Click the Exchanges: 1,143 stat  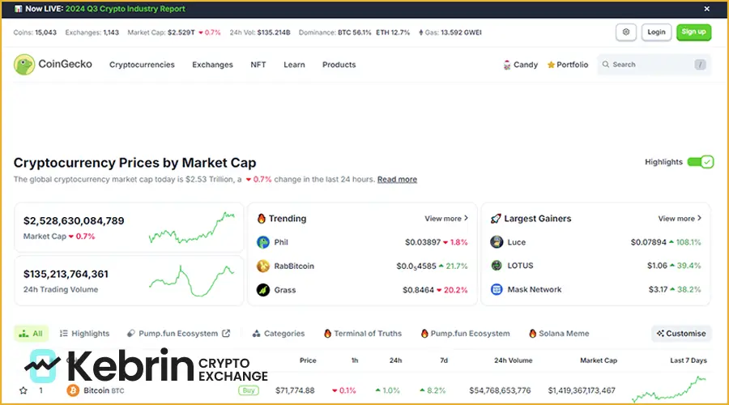point(92,32)
